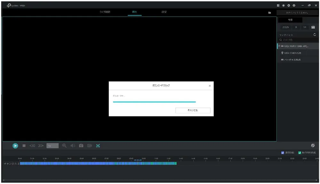Click the video record camera icon
Viewport: 320px width, 184px height.
pos(90,146)
